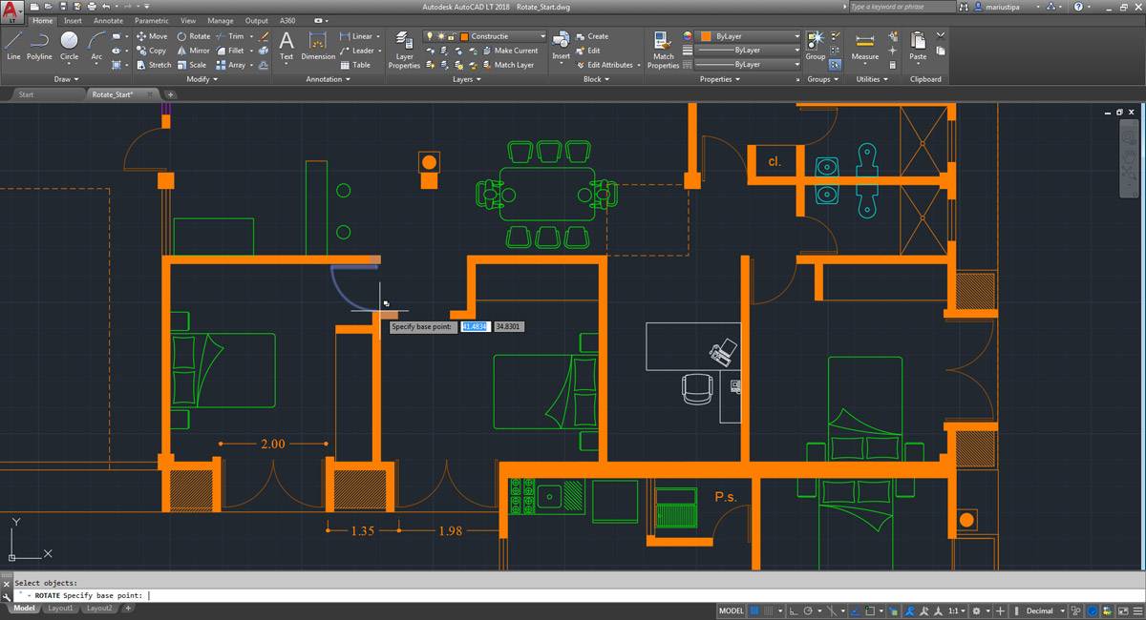Switch to the Parametric ribbon tab
Screen dimensions: 1146x620
pyautogui.click(x=151, y=20)
